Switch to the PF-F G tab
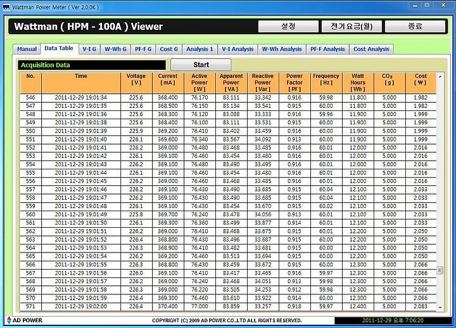456x328 pixels. coord(143,49)
